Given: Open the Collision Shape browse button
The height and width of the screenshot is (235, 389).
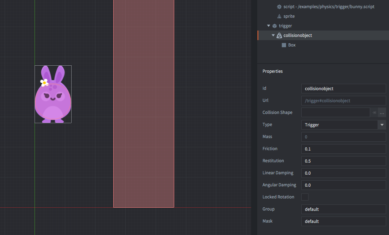Looking at the screenshot, I should 382,113.
